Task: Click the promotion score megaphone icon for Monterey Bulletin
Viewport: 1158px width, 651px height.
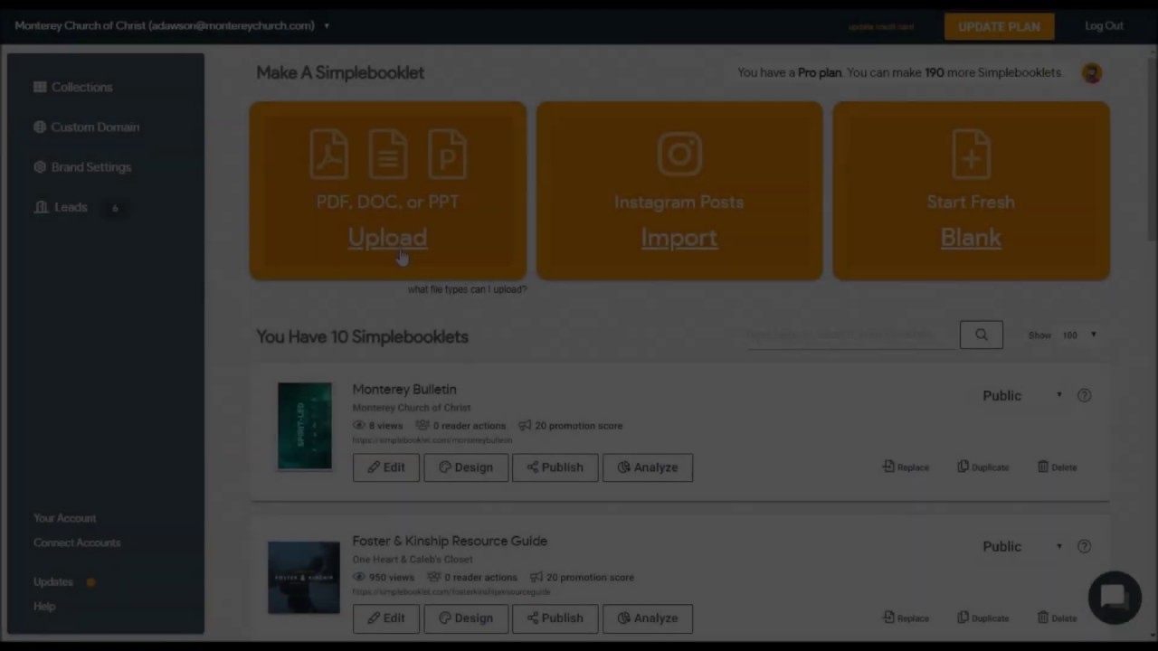Action: point(525,425)
